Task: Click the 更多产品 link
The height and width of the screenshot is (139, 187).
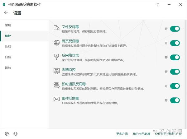Action: [122, 134]
